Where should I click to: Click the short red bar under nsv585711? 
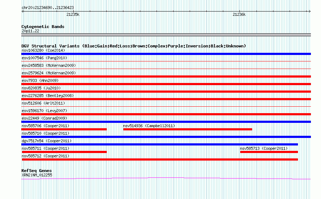pos(64,152)
